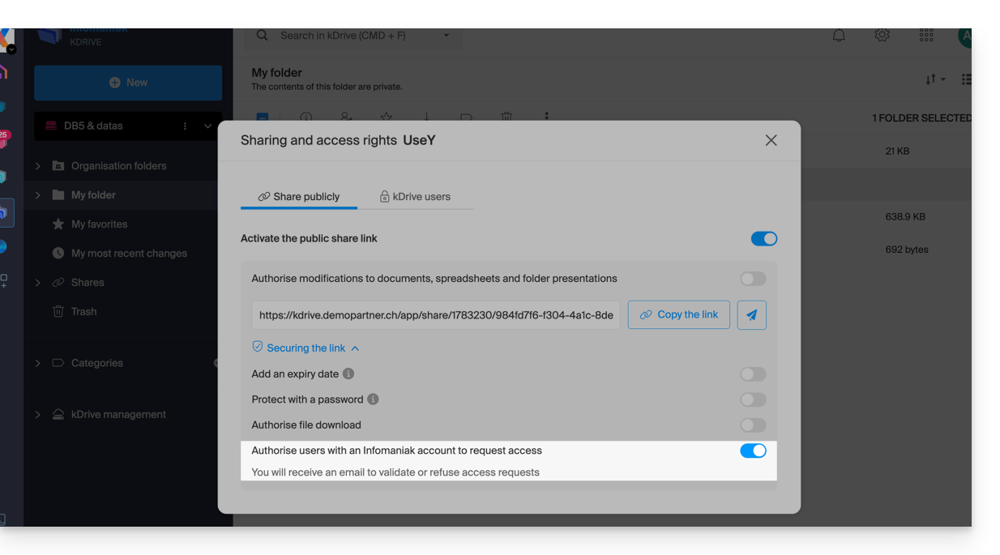
Task: Click the 21 KB size value
Action: (897, 152)
